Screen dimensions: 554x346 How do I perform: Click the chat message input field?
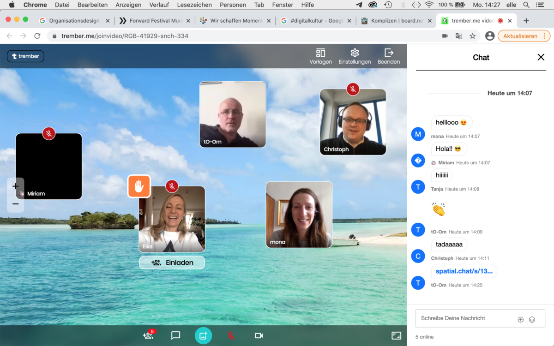pos(466,318)
